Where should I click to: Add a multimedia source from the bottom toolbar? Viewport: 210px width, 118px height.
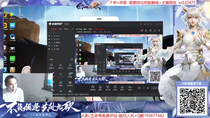pos(115,88)
